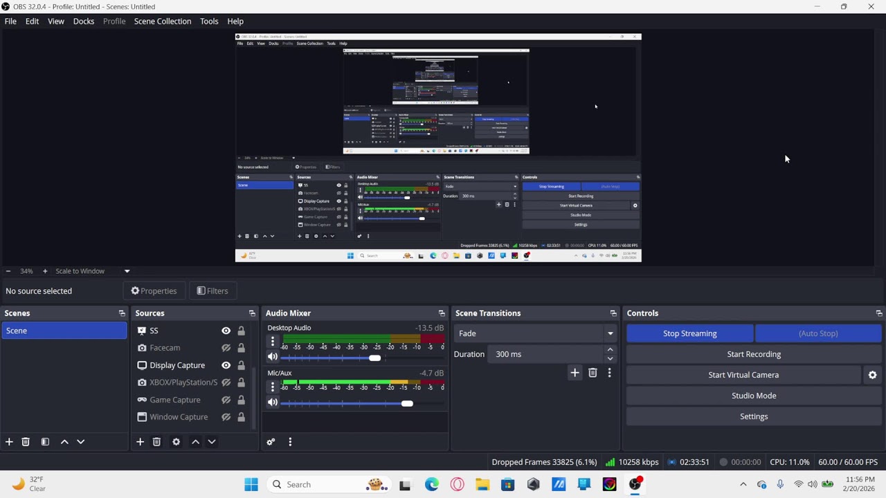Select the Scene item in Scenes list
Screen dimensions: 886x498
(64, 331)
